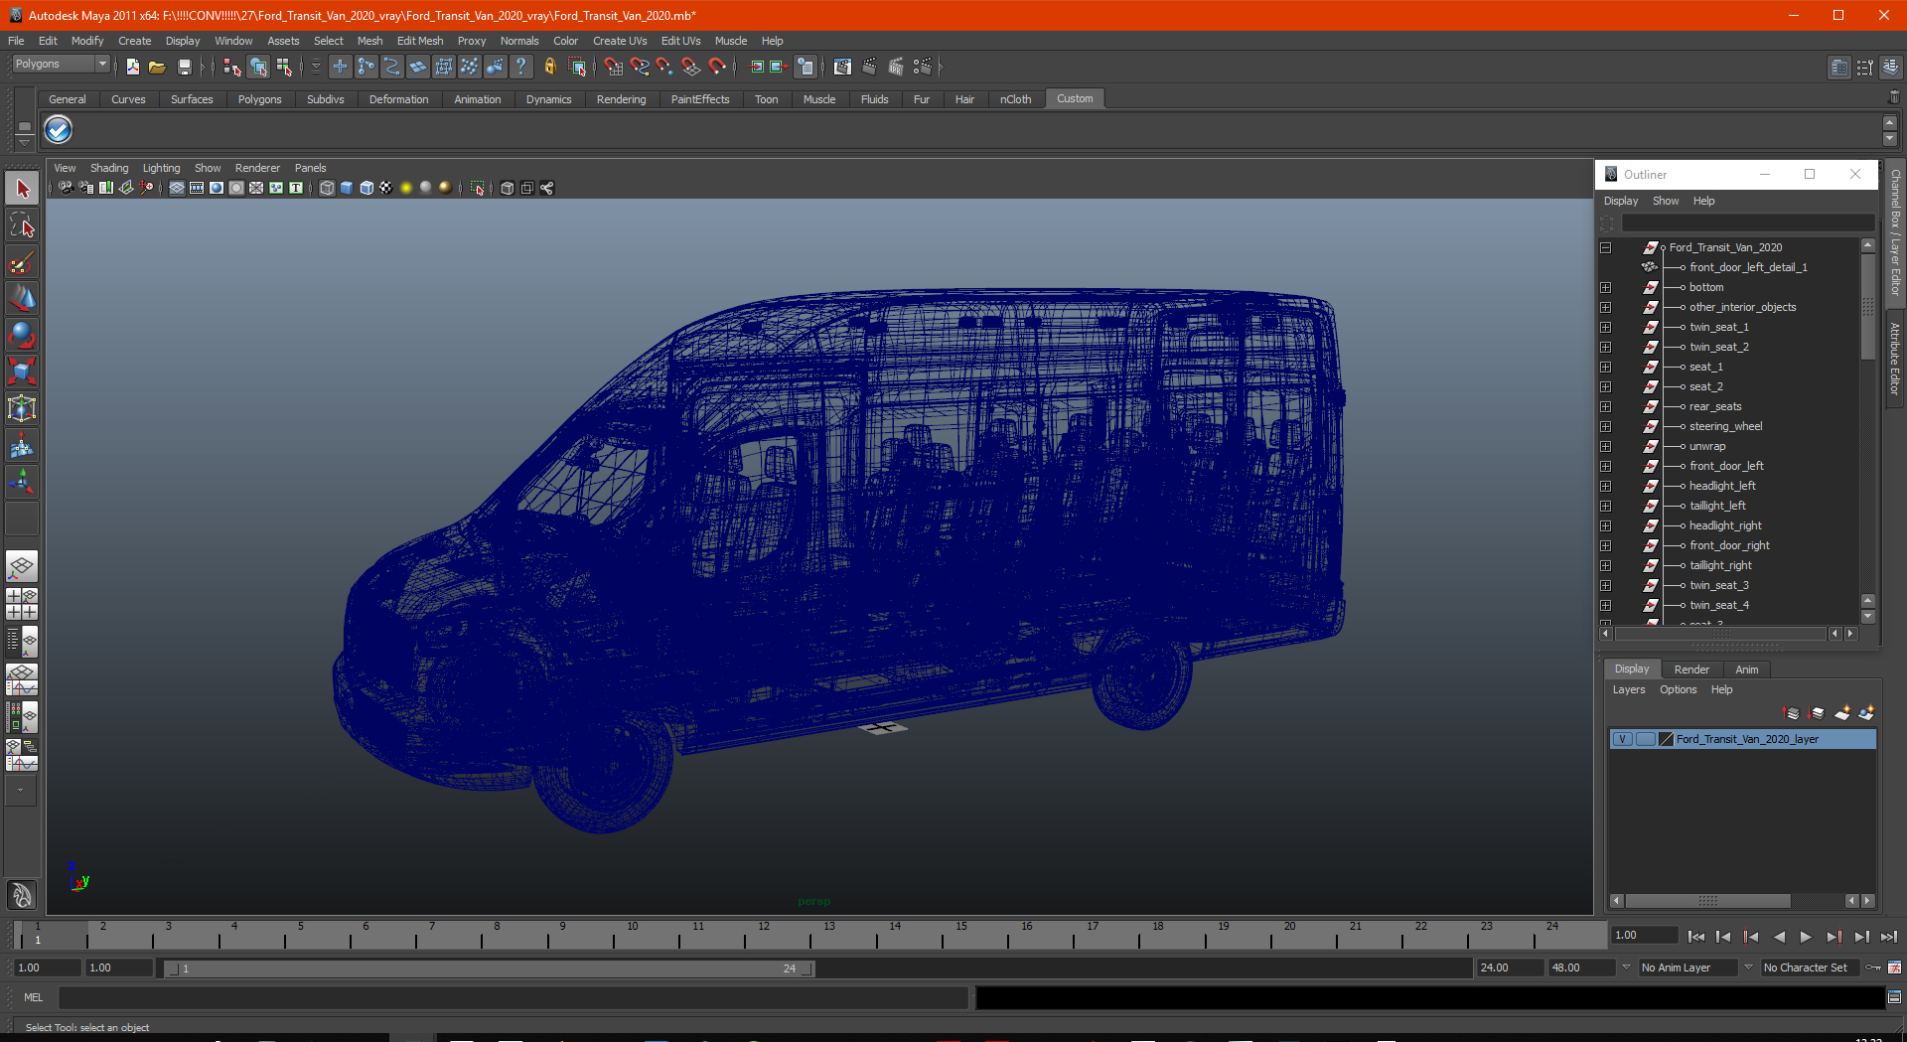Click the layer editor horizontal scrollbar
The height and width of the screenshot is (1042, 1907).
tap(1707, 901)
